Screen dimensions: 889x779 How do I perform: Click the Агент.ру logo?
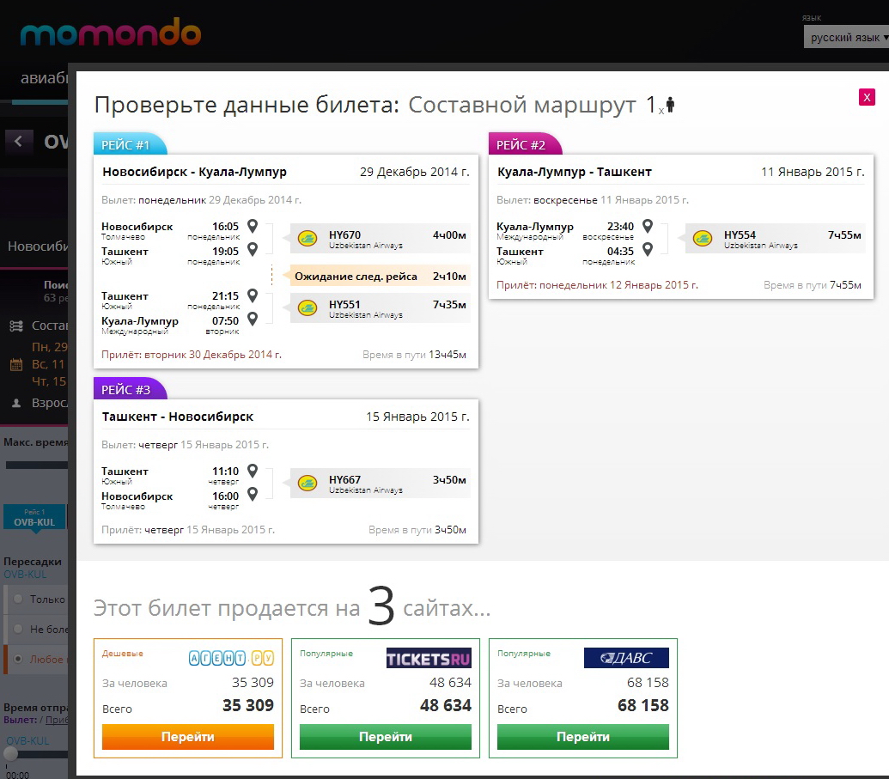[231, 658]
